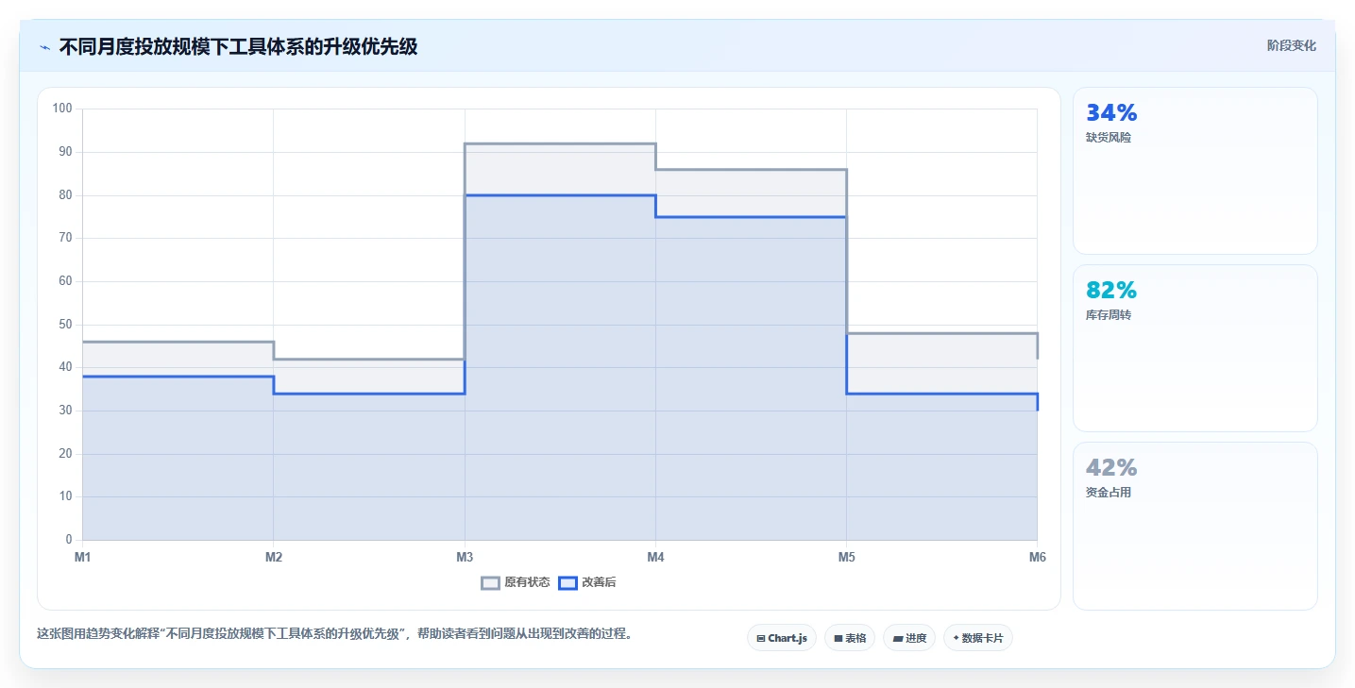Click the 缺货风险 label

pyautogui.click(x=1109, y=137)
